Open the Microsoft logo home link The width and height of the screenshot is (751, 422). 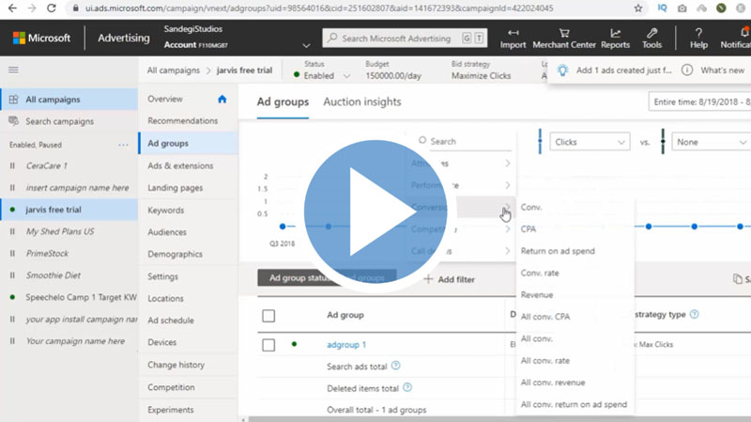(x=41, y=38)
